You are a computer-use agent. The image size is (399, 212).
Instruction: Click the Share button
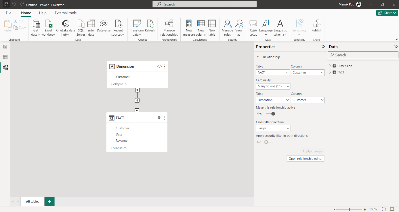point(387,13)
